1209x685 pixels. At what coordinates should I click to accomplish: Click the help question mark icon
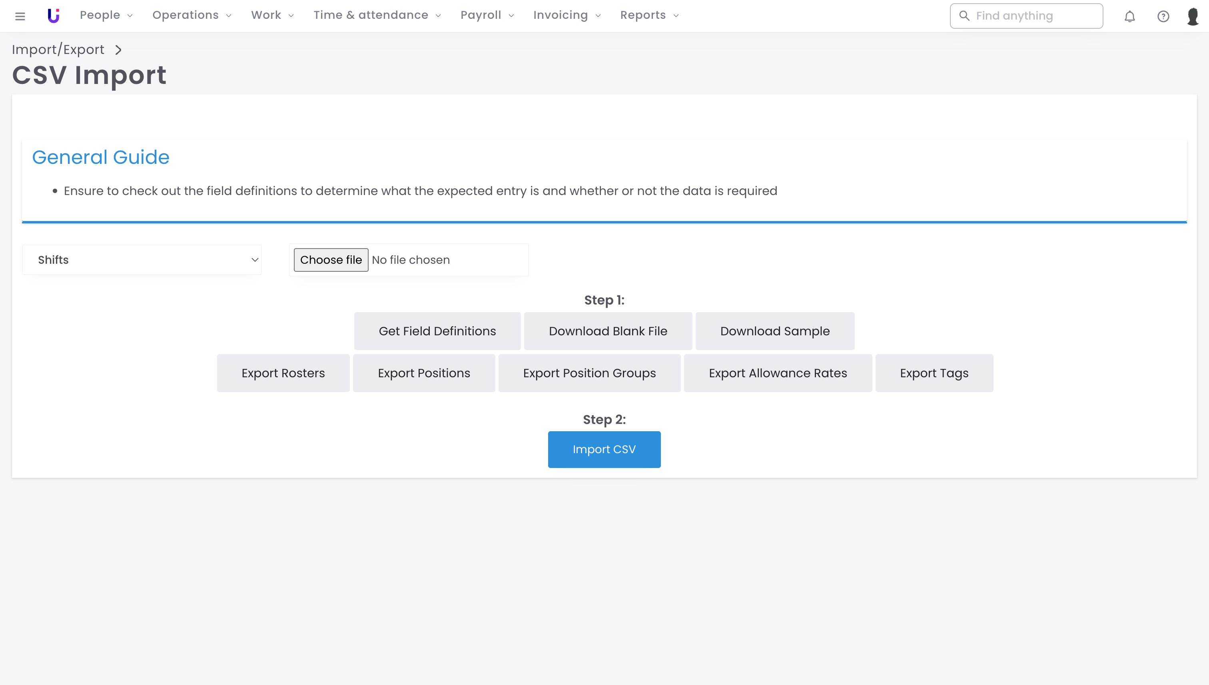(x=1163, y=16)
